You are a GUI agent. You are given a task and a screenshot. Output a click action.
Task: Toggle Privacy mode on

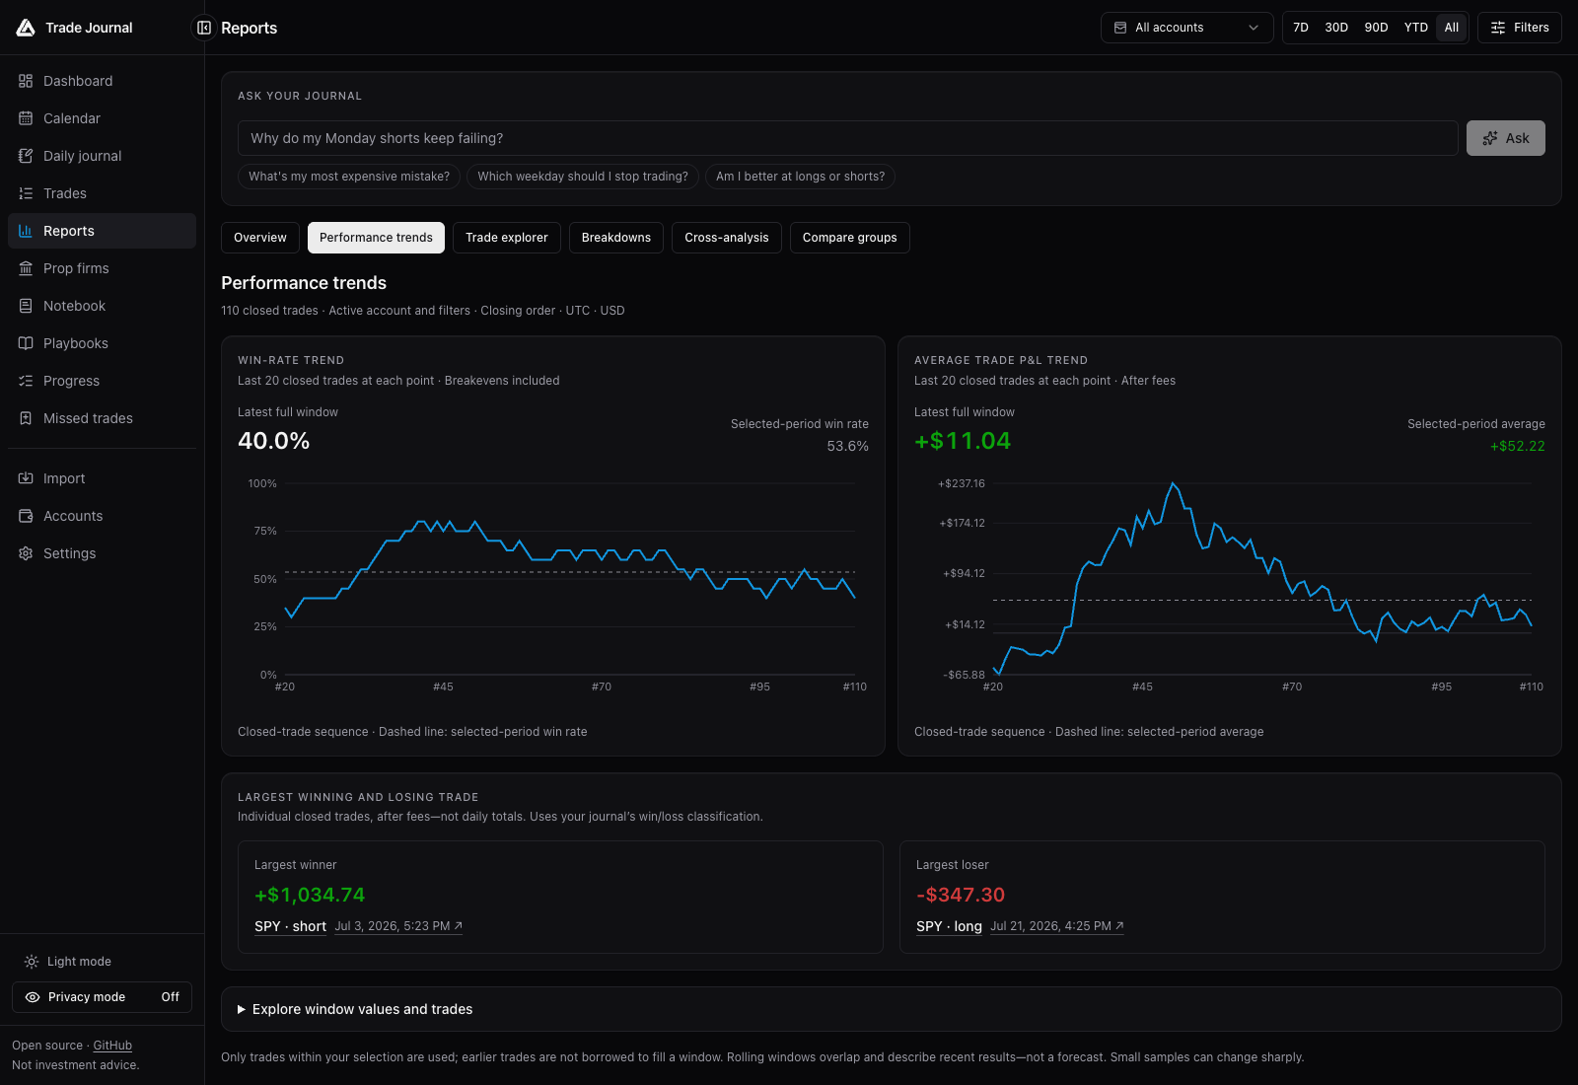(102, 997)
